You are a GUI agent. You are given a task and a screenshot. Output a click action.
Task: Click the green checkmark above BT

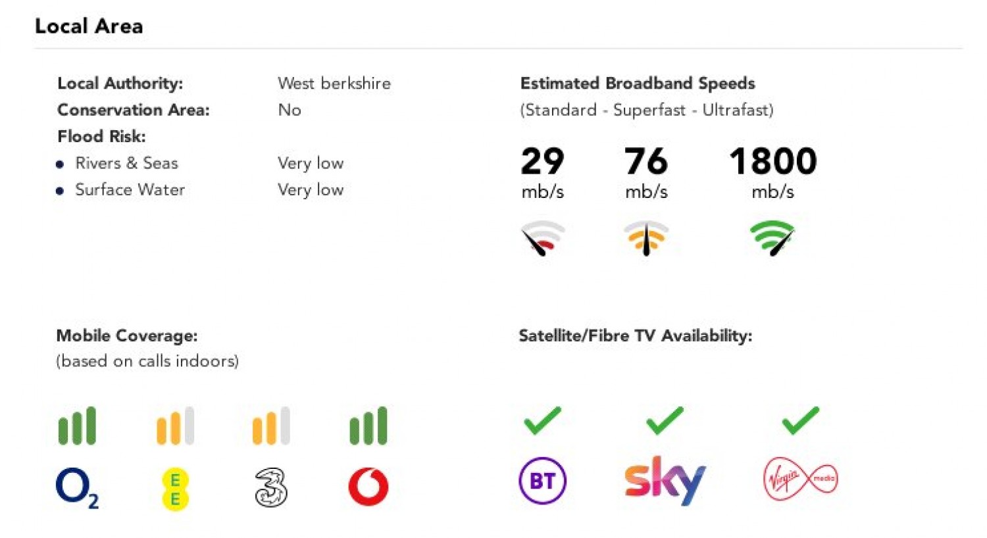point(542,421)
